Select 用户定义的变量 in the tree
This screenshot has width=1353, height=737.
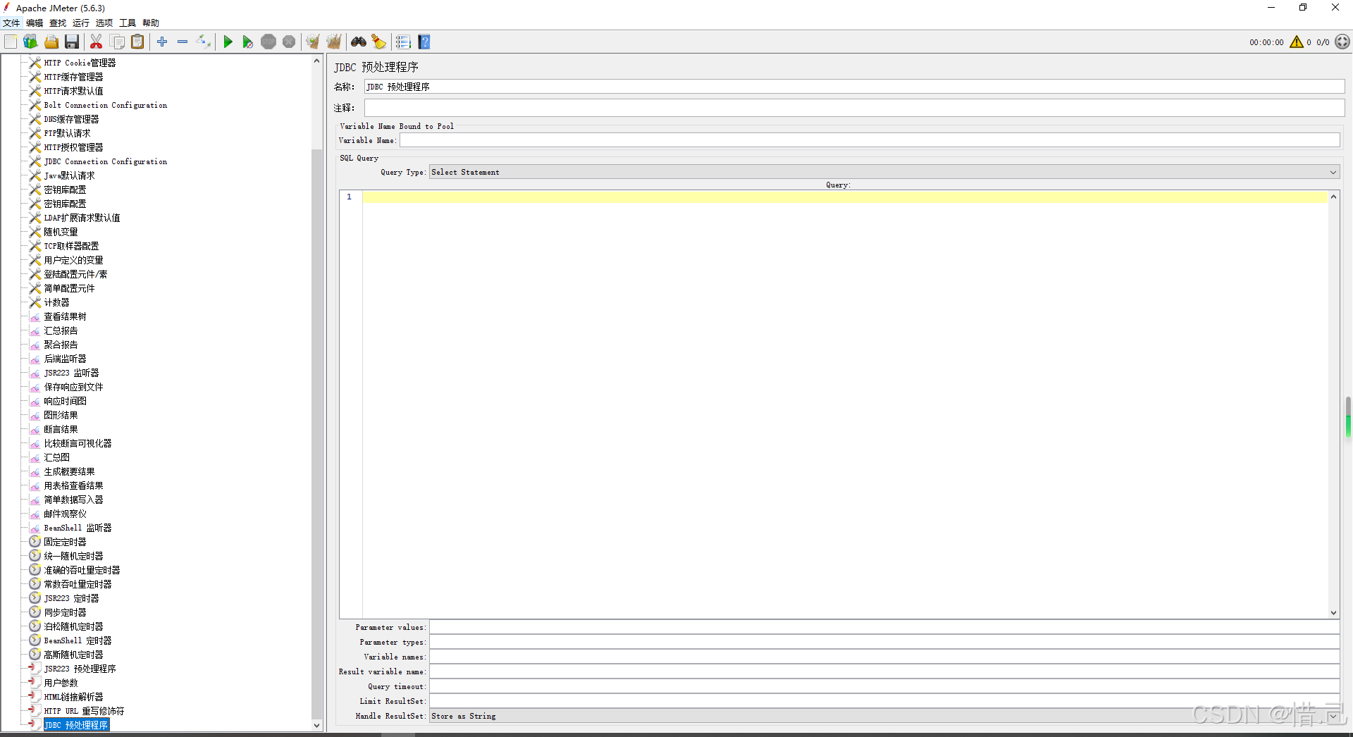point(73,260)
